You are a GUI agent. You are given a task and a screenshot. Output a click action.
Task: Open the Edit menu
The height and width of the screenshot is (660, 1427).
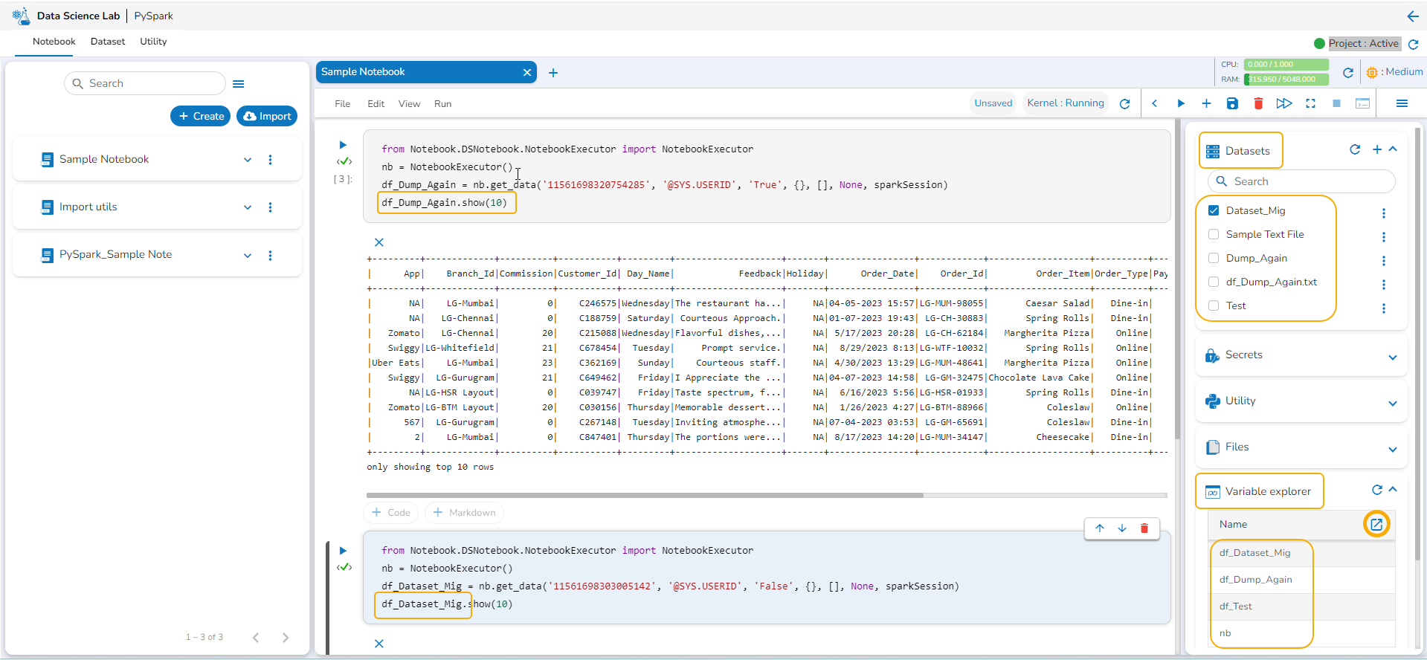coord(376,104)
